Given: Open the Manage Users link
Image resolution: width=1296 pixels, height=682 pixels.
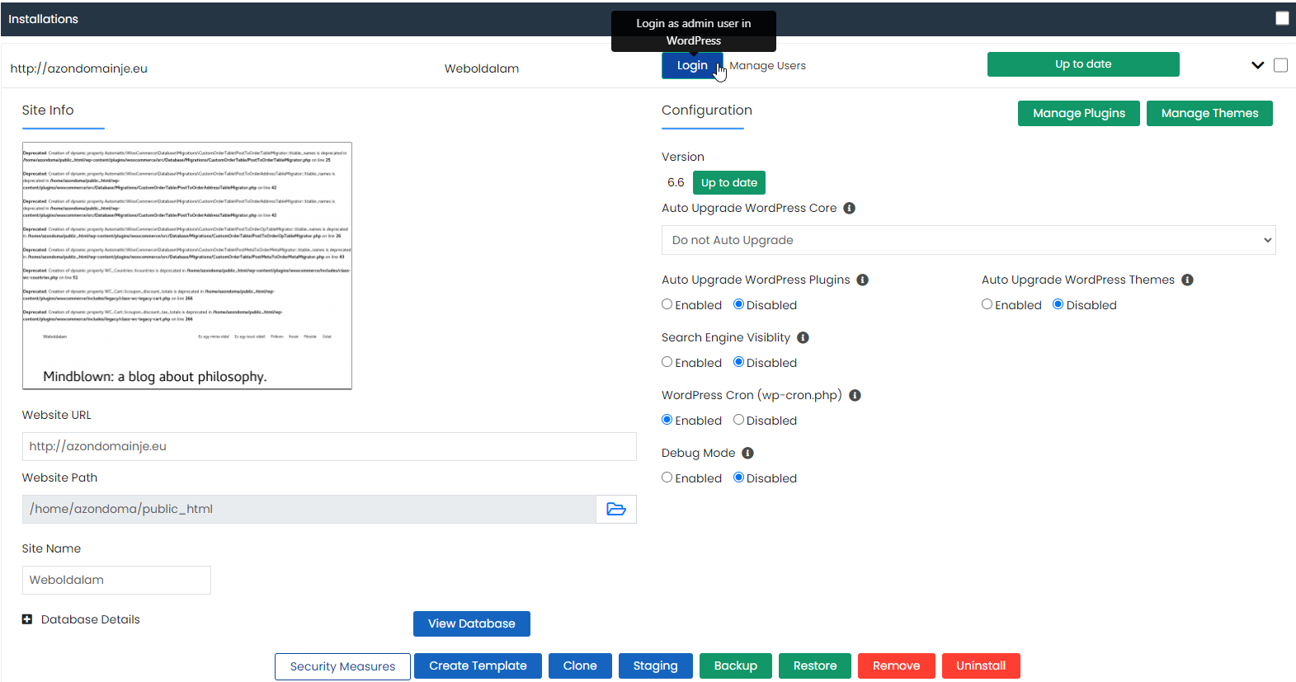Looking at the screenshot, I should tap(767, 66).
